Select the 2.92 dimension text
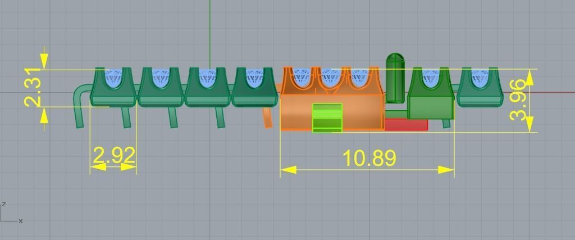 point(114,156)
